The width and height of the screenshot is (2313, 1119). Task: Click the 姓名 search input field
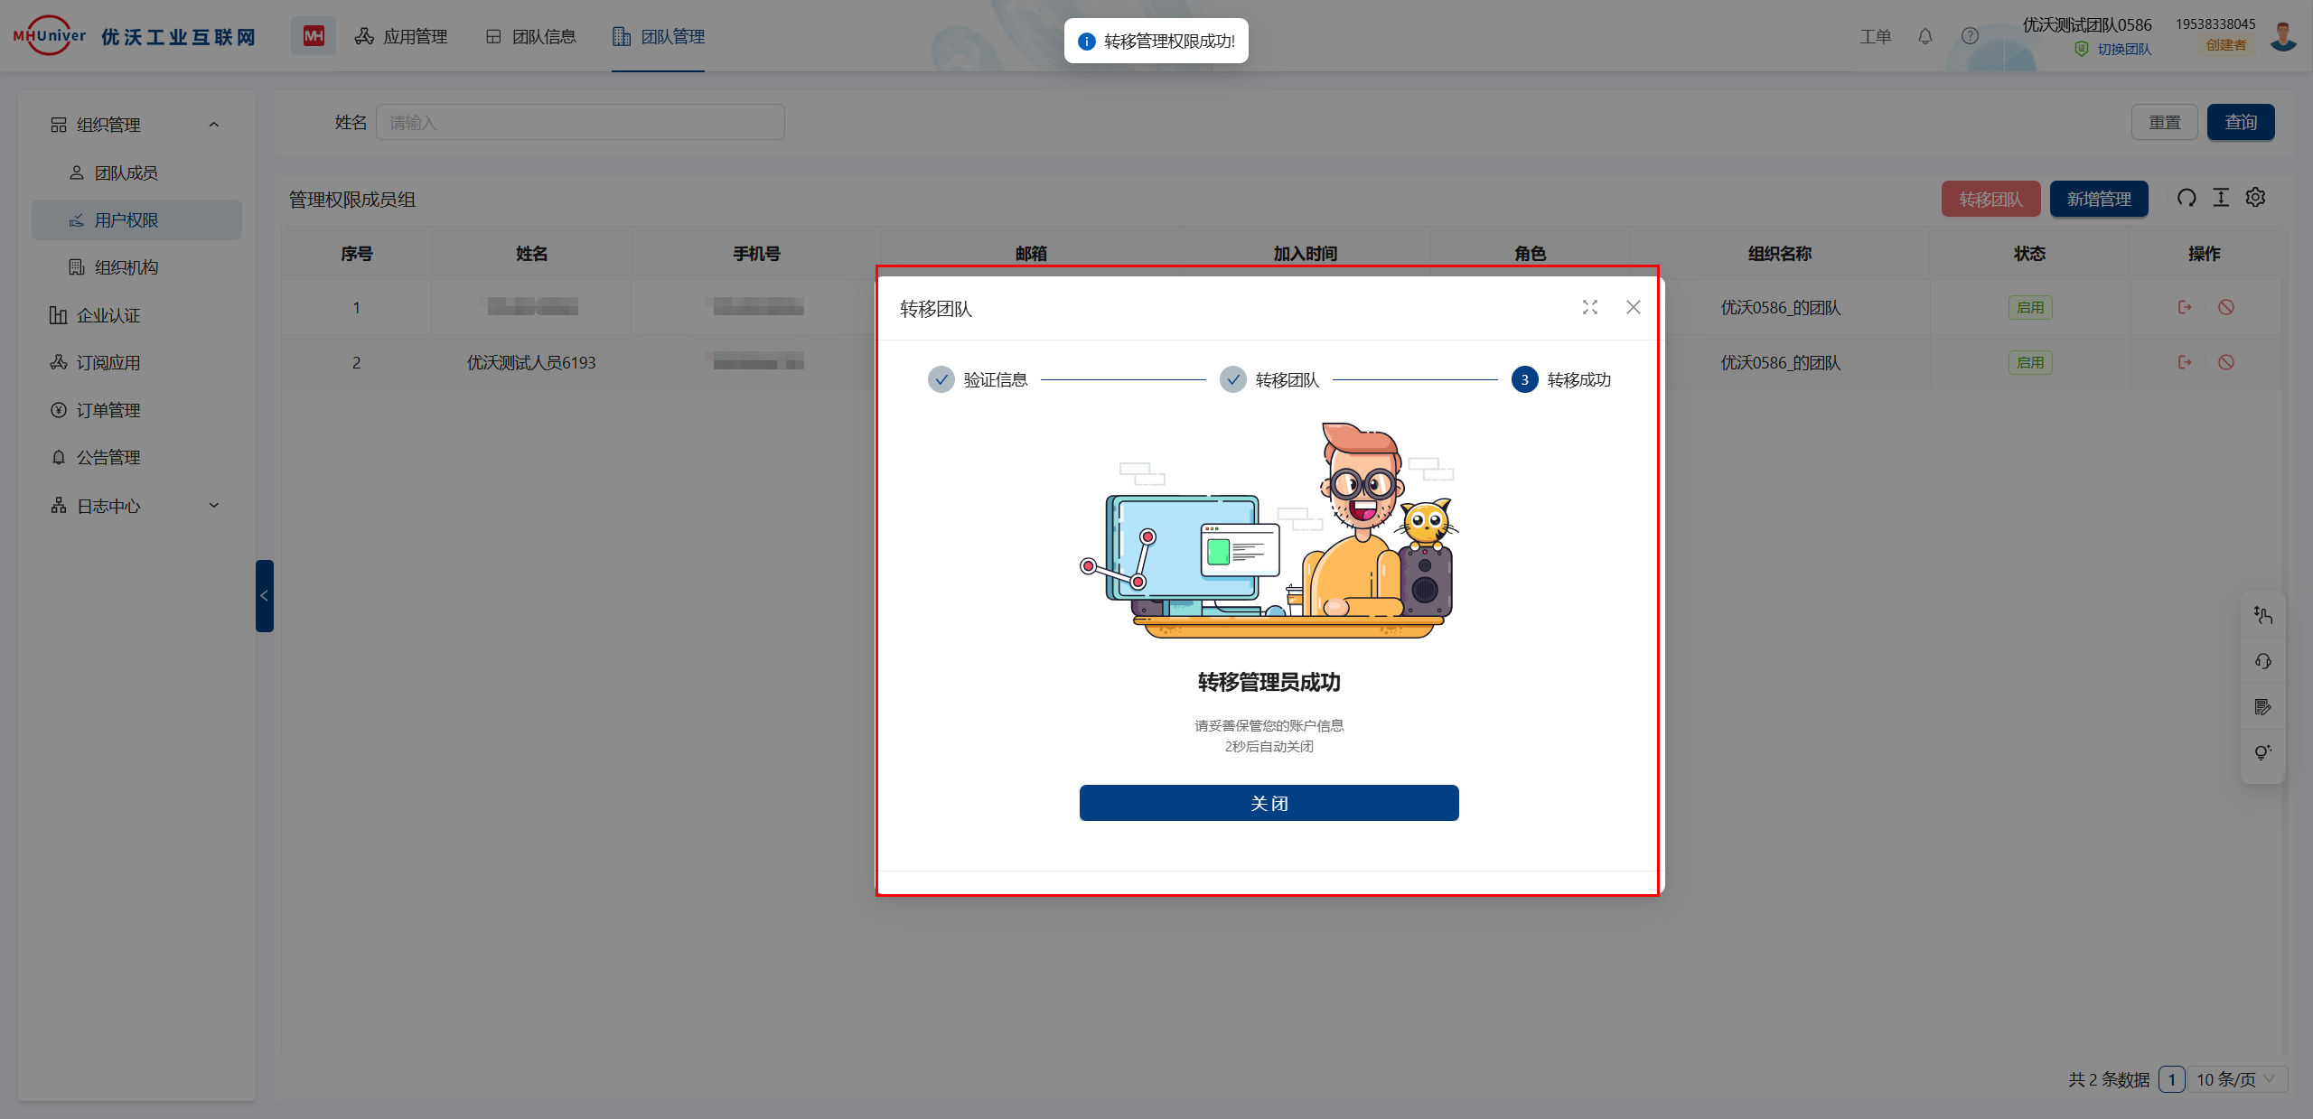(579, 123)
